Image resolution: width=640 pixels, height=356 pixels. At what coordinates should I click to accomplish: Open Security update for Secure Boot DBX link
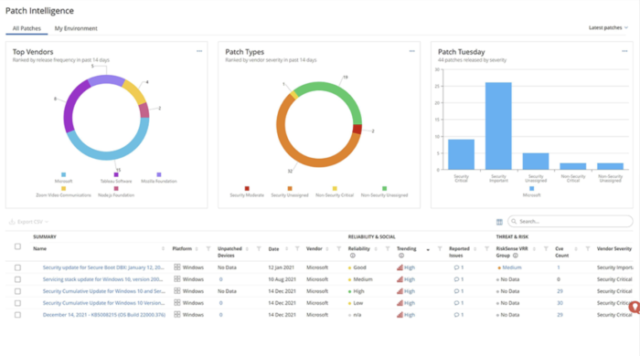[103, 267]
